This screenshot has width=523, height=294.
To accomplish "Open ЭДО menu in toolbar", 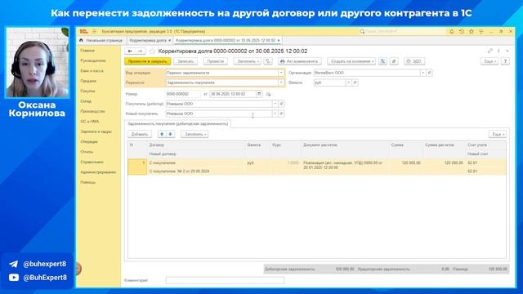I will click(414, 61).
